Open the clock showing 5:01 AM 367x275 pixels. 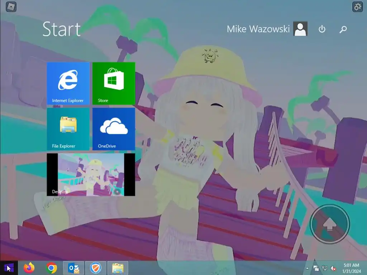351,268
